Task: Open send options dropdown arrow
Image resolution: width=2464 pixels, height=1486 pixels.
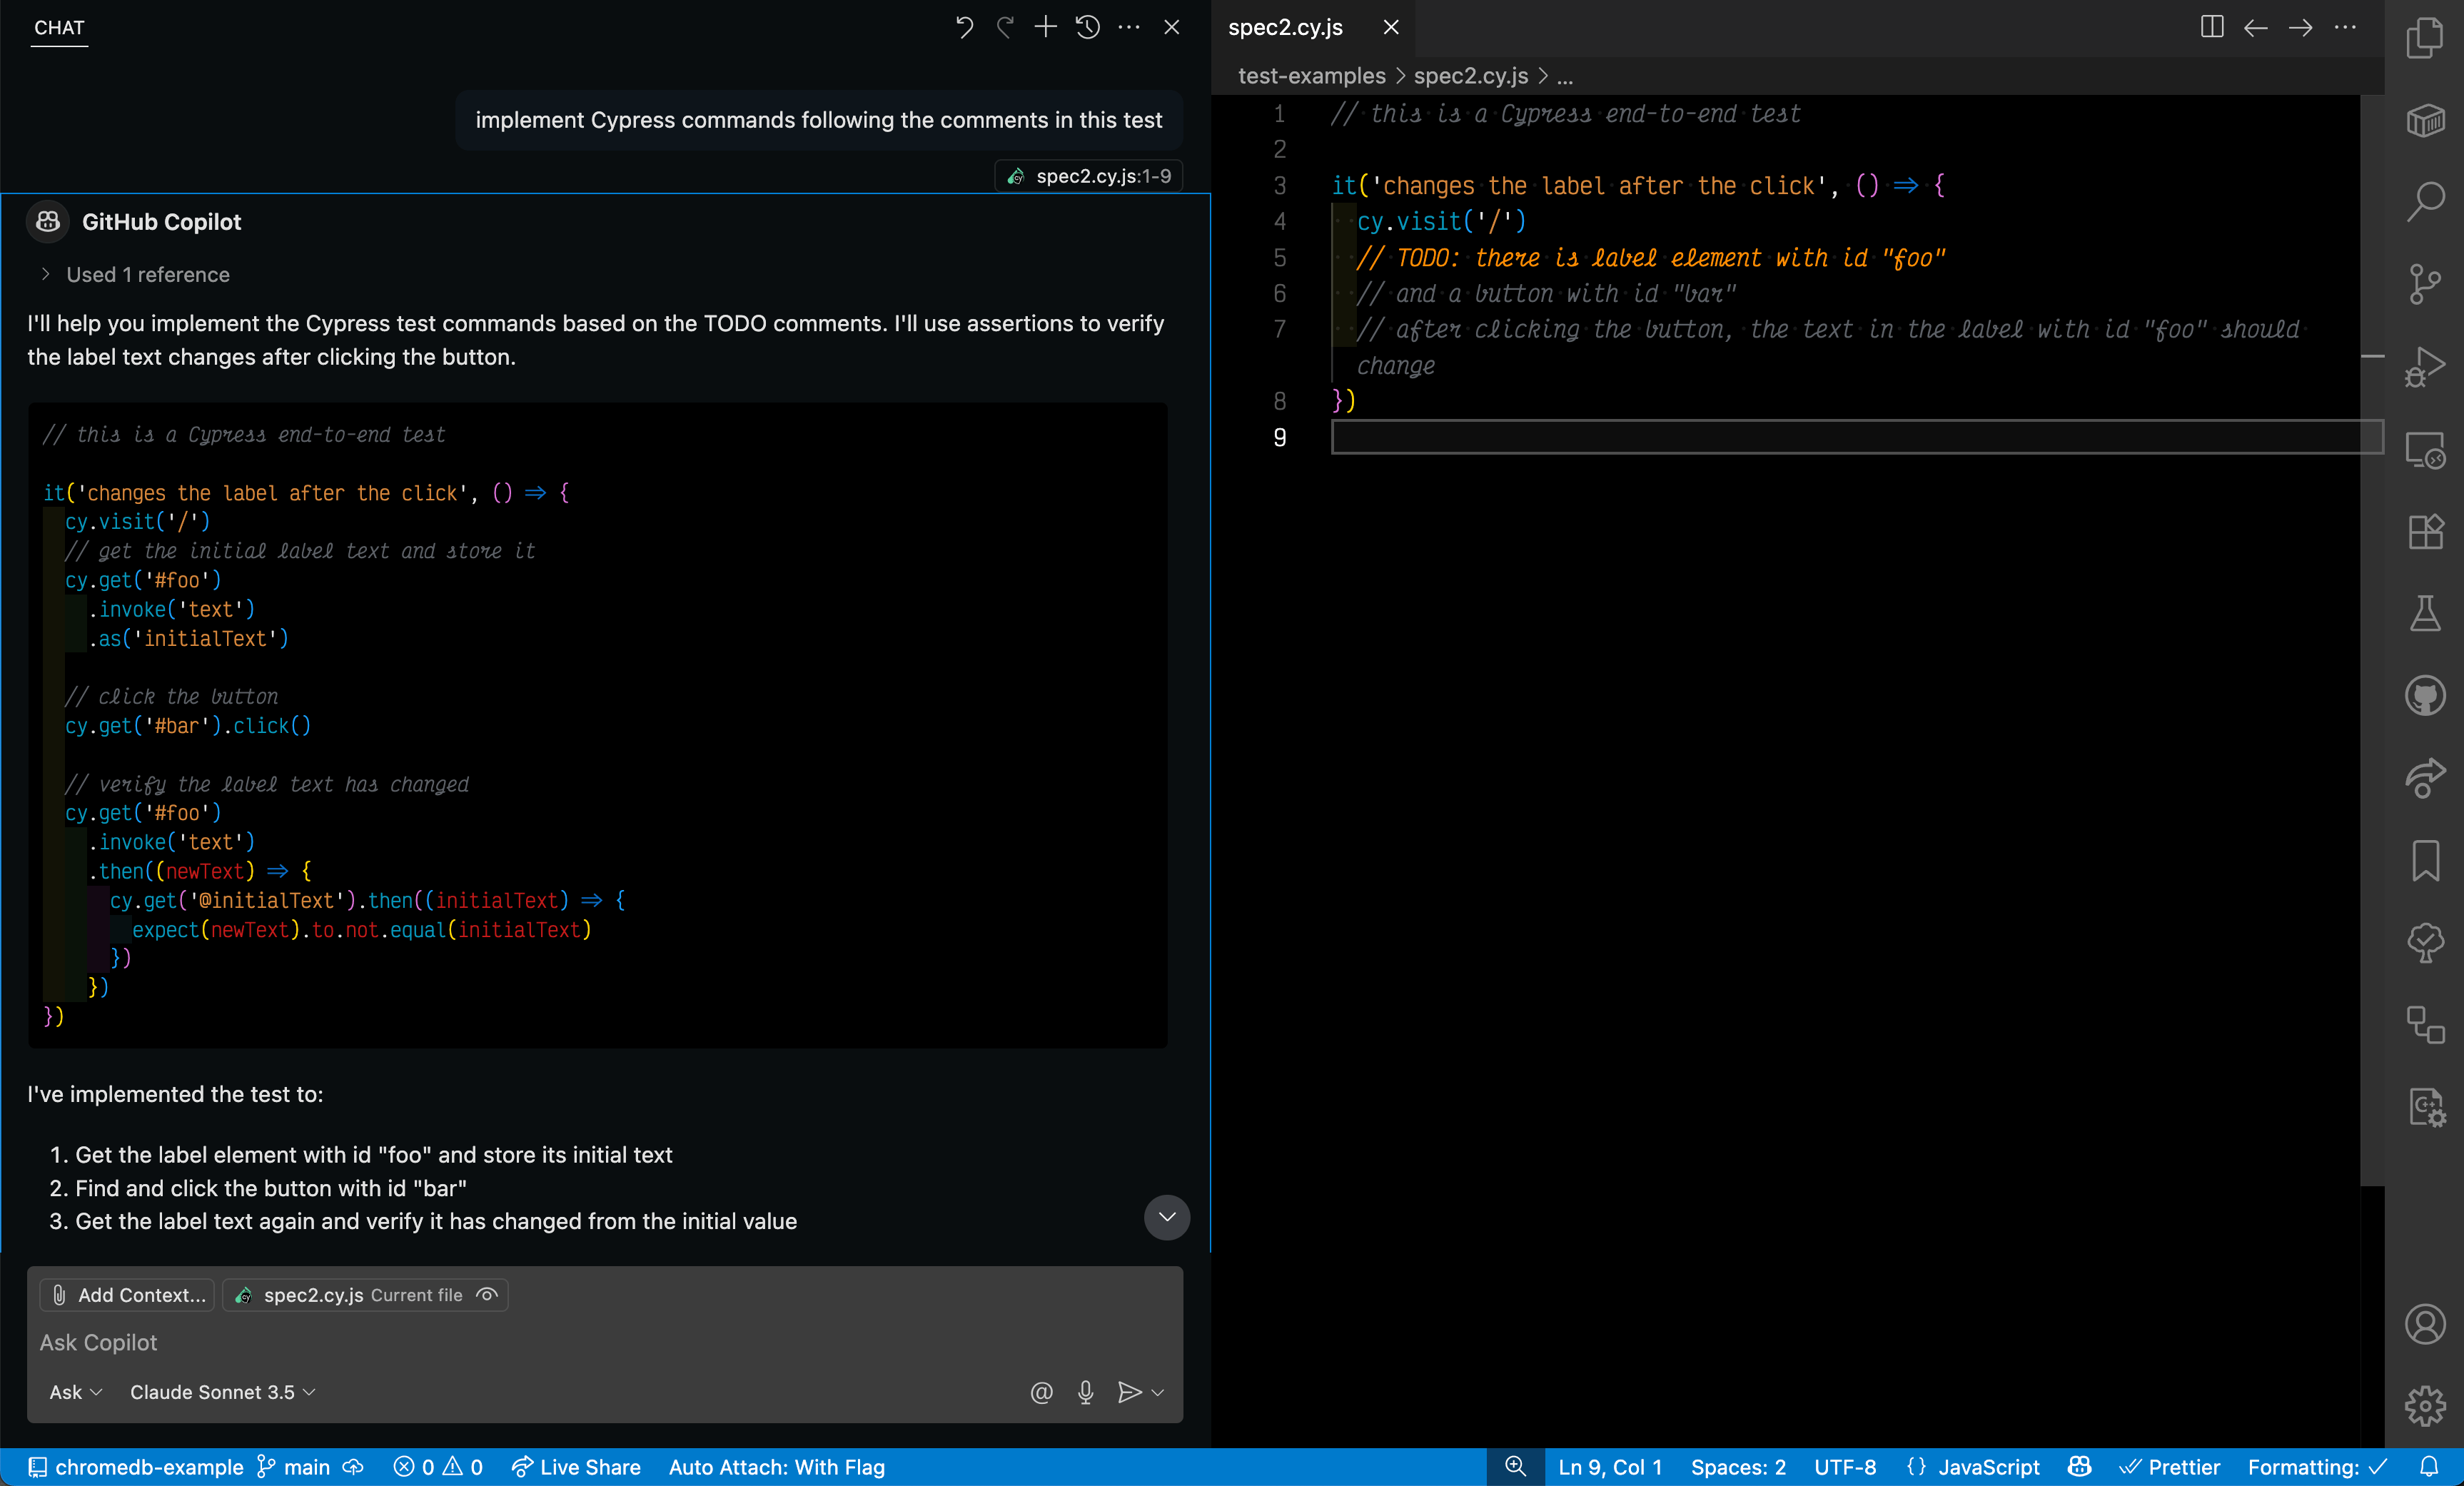Action: (1158, 1392)
